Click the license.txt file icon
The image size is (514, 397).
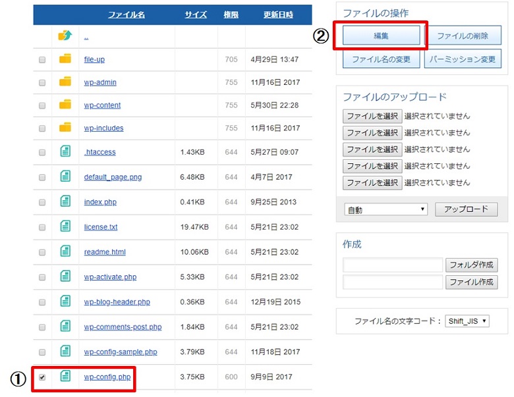65,226
